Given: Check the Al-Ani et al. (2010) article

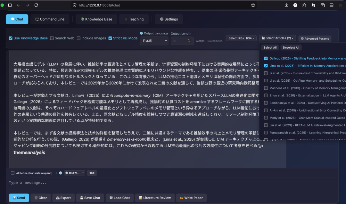Looking at the screenshot, I should coord(266,110).
